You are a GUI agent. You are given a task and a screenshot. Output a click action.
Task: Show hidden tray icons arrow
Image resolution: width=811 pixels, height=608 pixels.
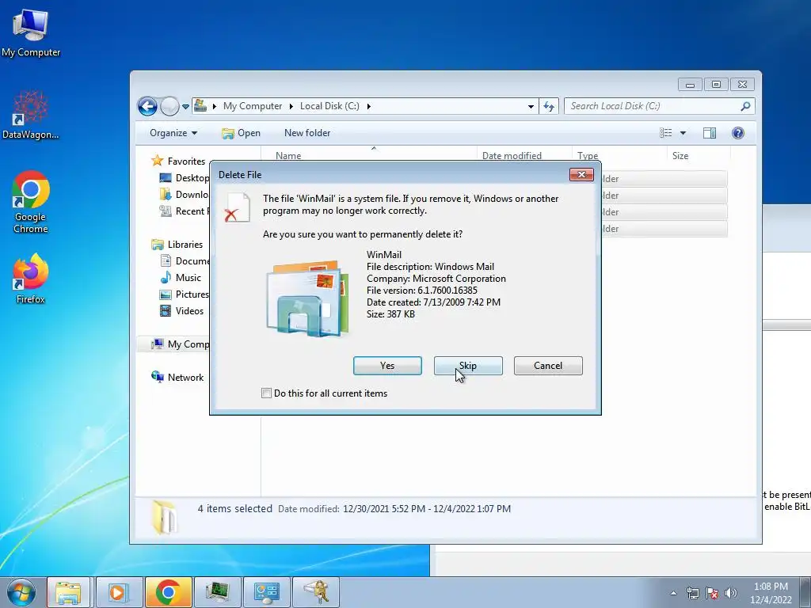[673, 593]
